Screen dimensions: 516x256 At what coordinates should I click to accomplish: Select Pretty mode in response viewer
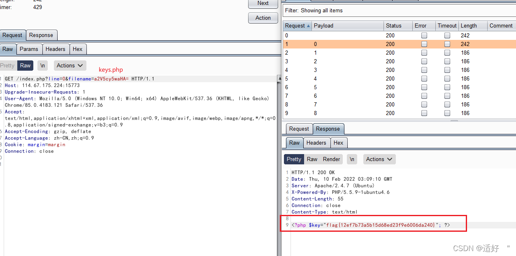click(x=294, y=159)
